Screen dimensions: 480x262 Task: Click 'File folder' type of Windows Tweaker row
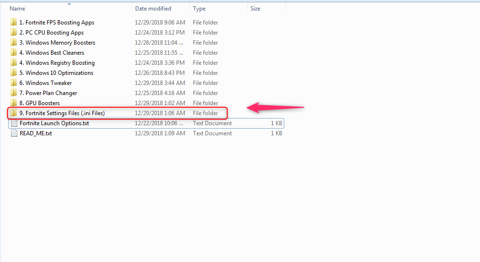(x=205, y=83)
